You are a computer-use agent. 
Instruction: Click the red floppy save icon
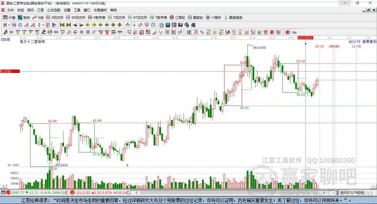click(180, 25)
